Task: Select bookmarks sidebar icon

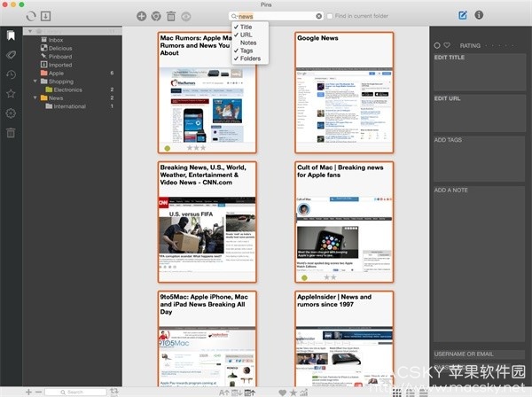Action: coord(11,35)
